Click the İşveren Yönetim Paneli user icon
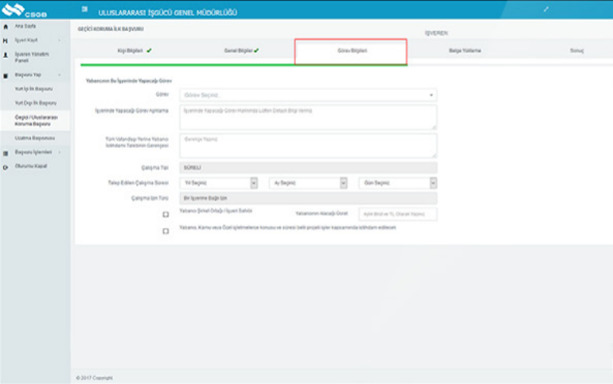Image resolution: width=613 pixels, height=384 pixels. [x=6, y=56]
